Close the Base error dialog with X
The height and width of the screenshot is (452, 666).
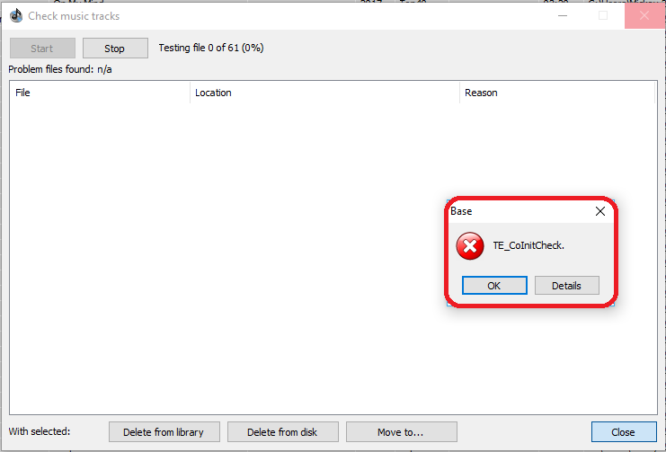coord(600,211)
